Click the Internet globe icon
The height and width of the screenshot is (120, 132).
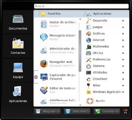tap(88, 40)
